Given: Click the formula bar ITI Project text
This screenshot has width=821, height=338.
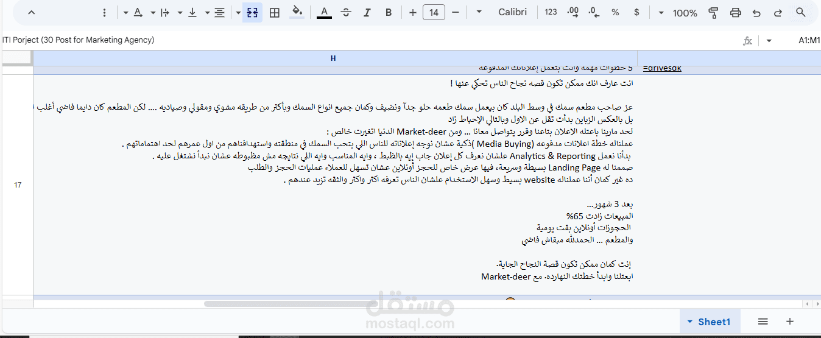Looking at the screenshot, I should click(78, 40).
